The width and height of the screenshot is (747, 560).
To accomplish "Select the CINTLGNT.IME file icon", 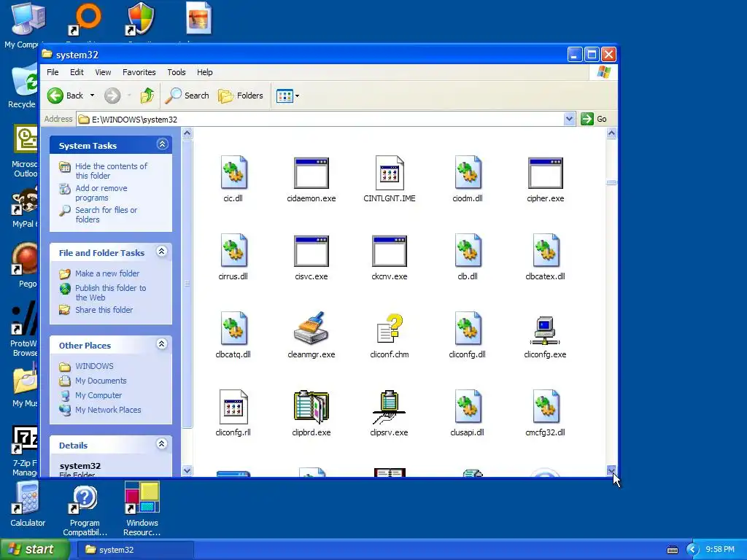I will 390,173.
